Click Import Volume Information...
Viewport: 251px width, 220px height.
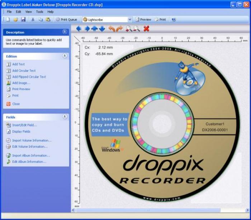click(32, 141)
